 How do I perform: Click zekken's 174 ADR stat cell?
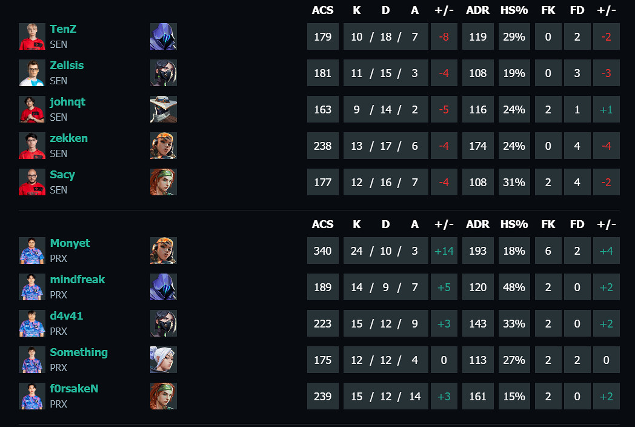[x=477, y=146]
